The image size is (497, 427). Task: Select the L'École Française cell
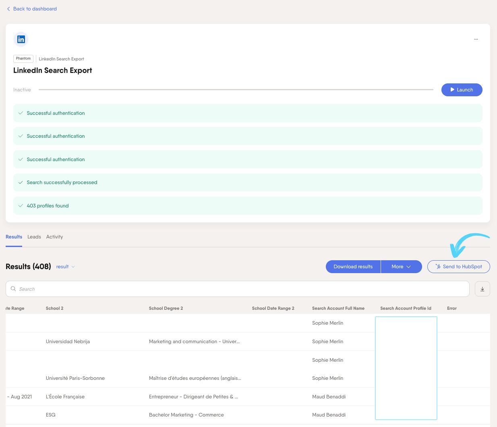tap(65, 397)
